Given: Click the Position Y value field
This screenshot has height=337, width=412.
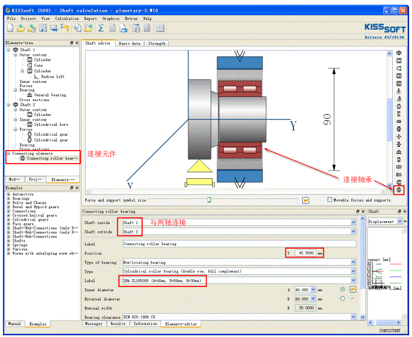Looking at the screenshot, I should (x=305, y=253).
